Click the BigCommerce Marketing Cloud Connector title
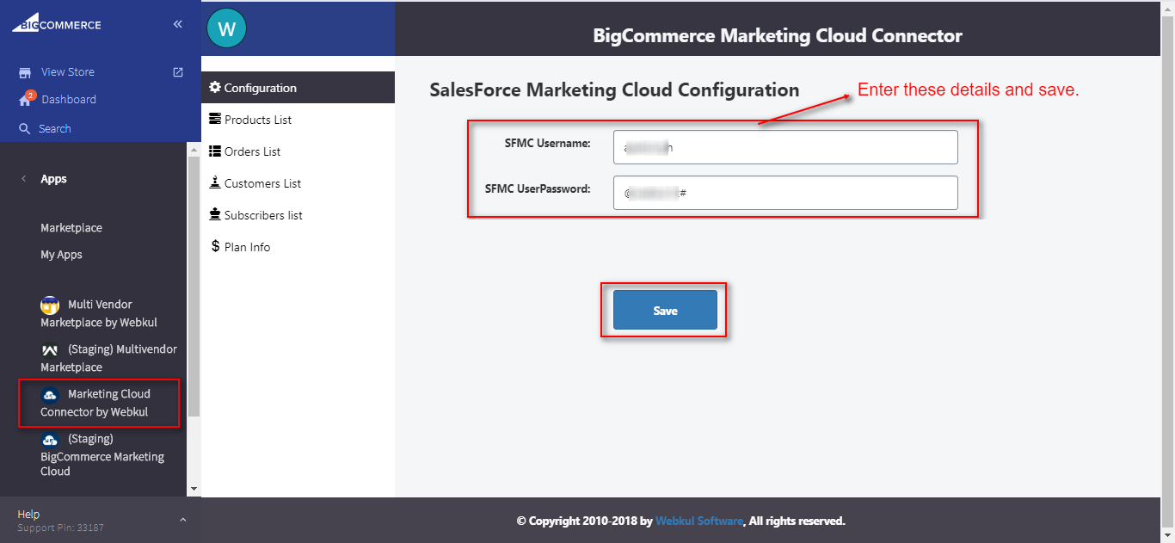The width and height of the screenshot is (1175, 543). 778,35
